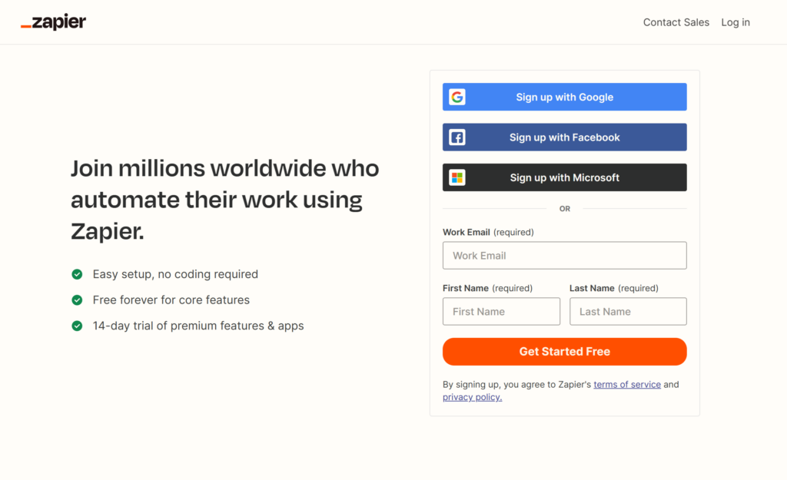Go to Log in

click(x=736, y=22)
